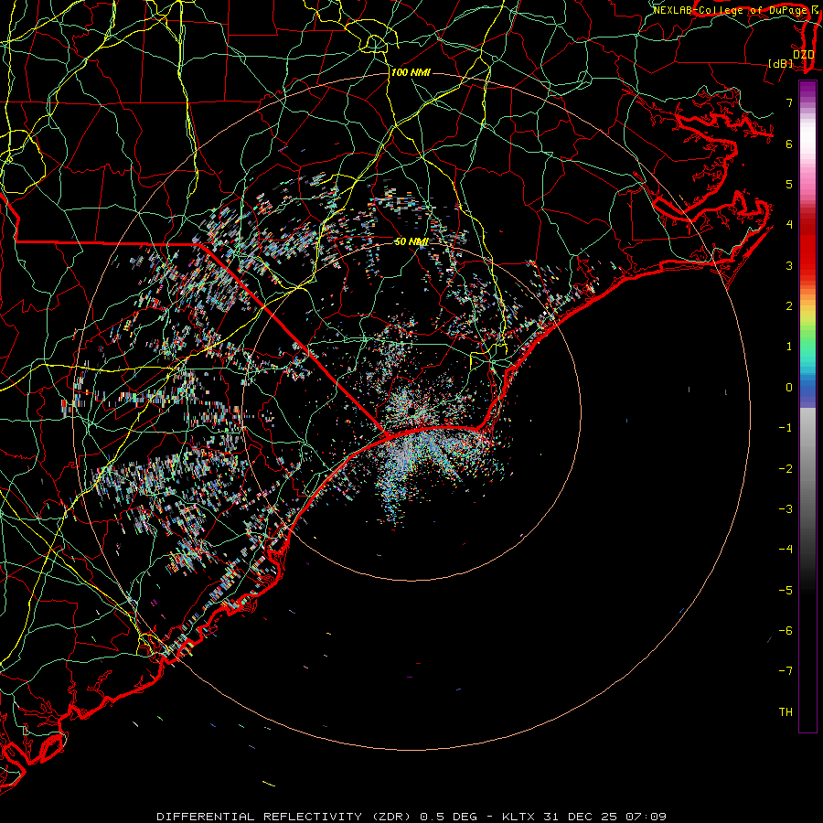The width and height of the screenshot is (823, 823).
Task: Click the 'TH' label at the scale bottom
Action: [786, 711]
